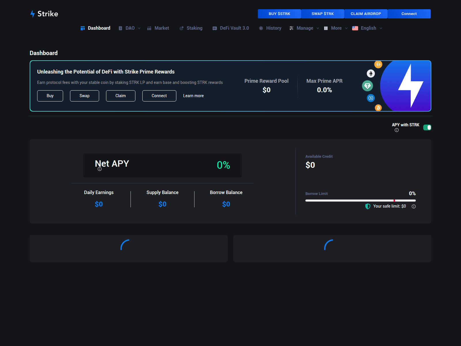
Task: Click the SWAP $STRK header button
Action: point(323,14)
